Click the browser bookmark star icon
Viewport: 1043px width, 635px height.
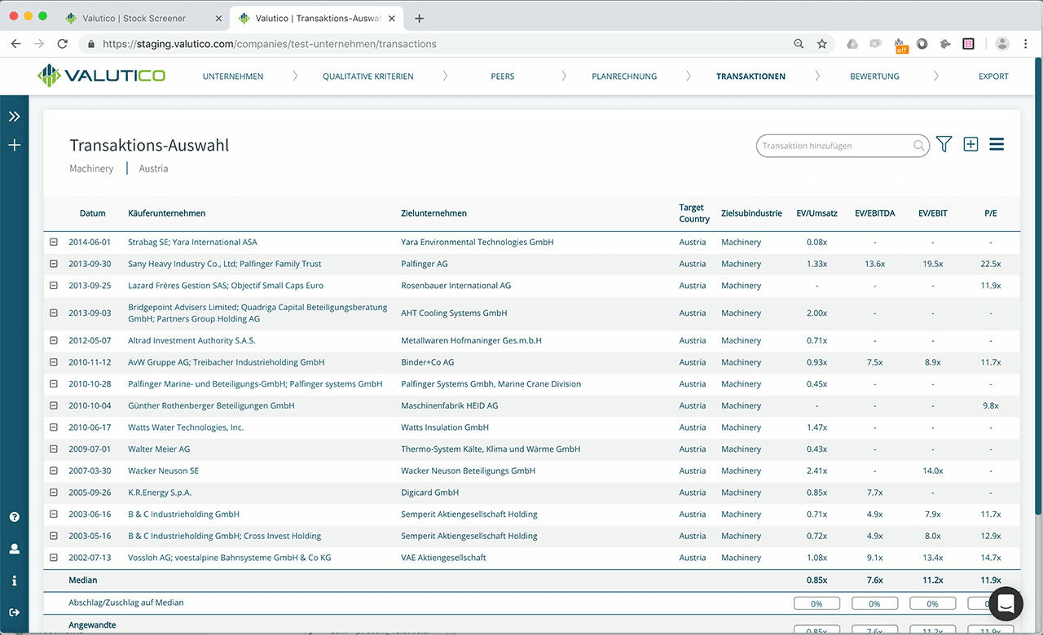822,43
